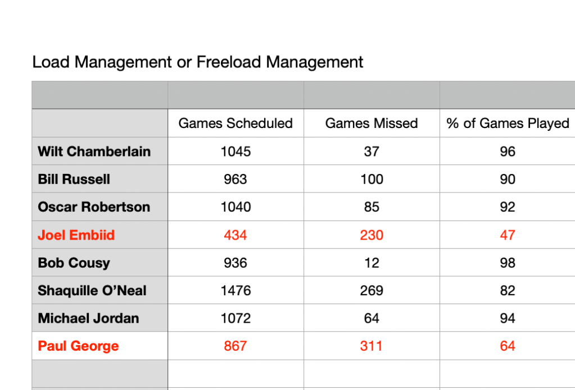The height and width of the screenshot is (390, 575).
Task: Select the Oscar Robertson row header
Action: coord(94,207)
